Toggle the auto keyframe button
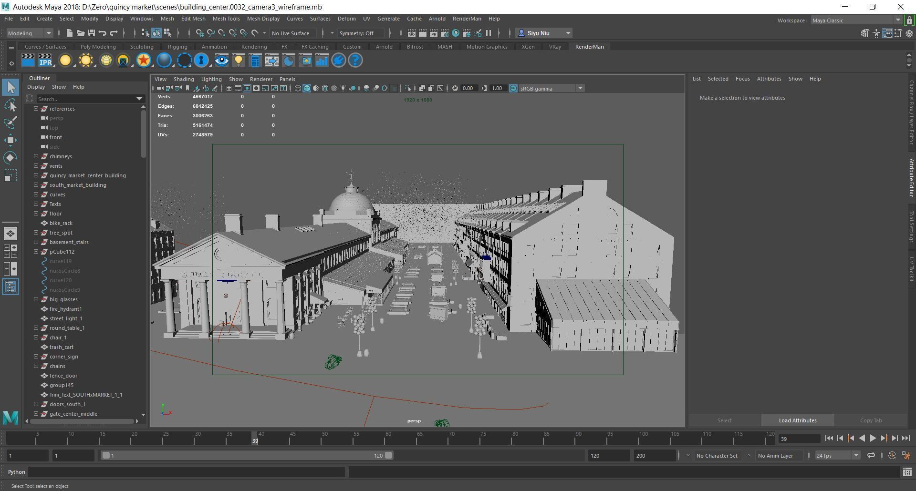This screenshot has height=491, width=916. pos(892,456)
